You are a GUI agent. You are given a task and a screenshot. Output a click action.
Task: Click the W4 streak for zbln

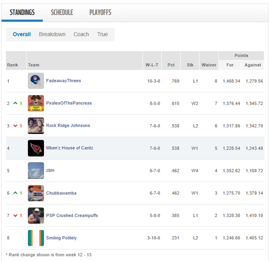195,171
